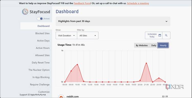The width and height of the screenshot is (192, 98).
Task: Open the Visit Duration dropdown
Action: click(x=66, y=36)
